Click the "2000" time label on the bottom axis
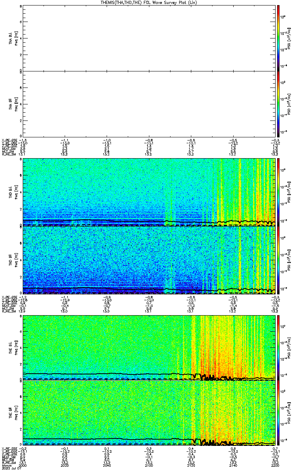 23,465
